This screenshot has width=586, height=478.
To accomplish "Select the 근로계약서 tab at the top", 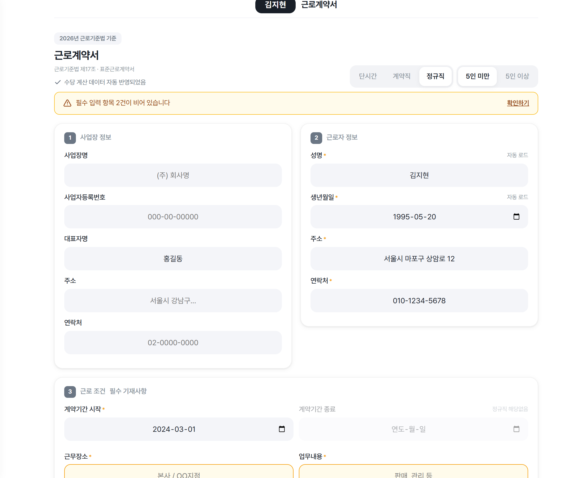I will (319, 5).
